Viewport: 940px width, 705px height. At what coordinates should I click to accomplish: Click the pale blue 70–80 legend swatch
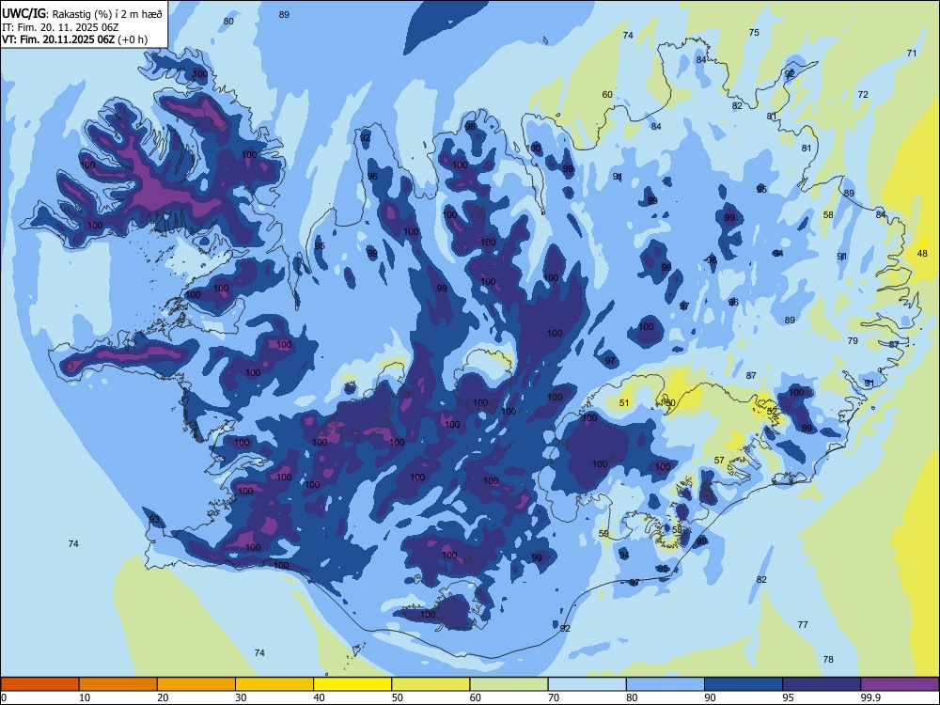[x=587, y=684]
